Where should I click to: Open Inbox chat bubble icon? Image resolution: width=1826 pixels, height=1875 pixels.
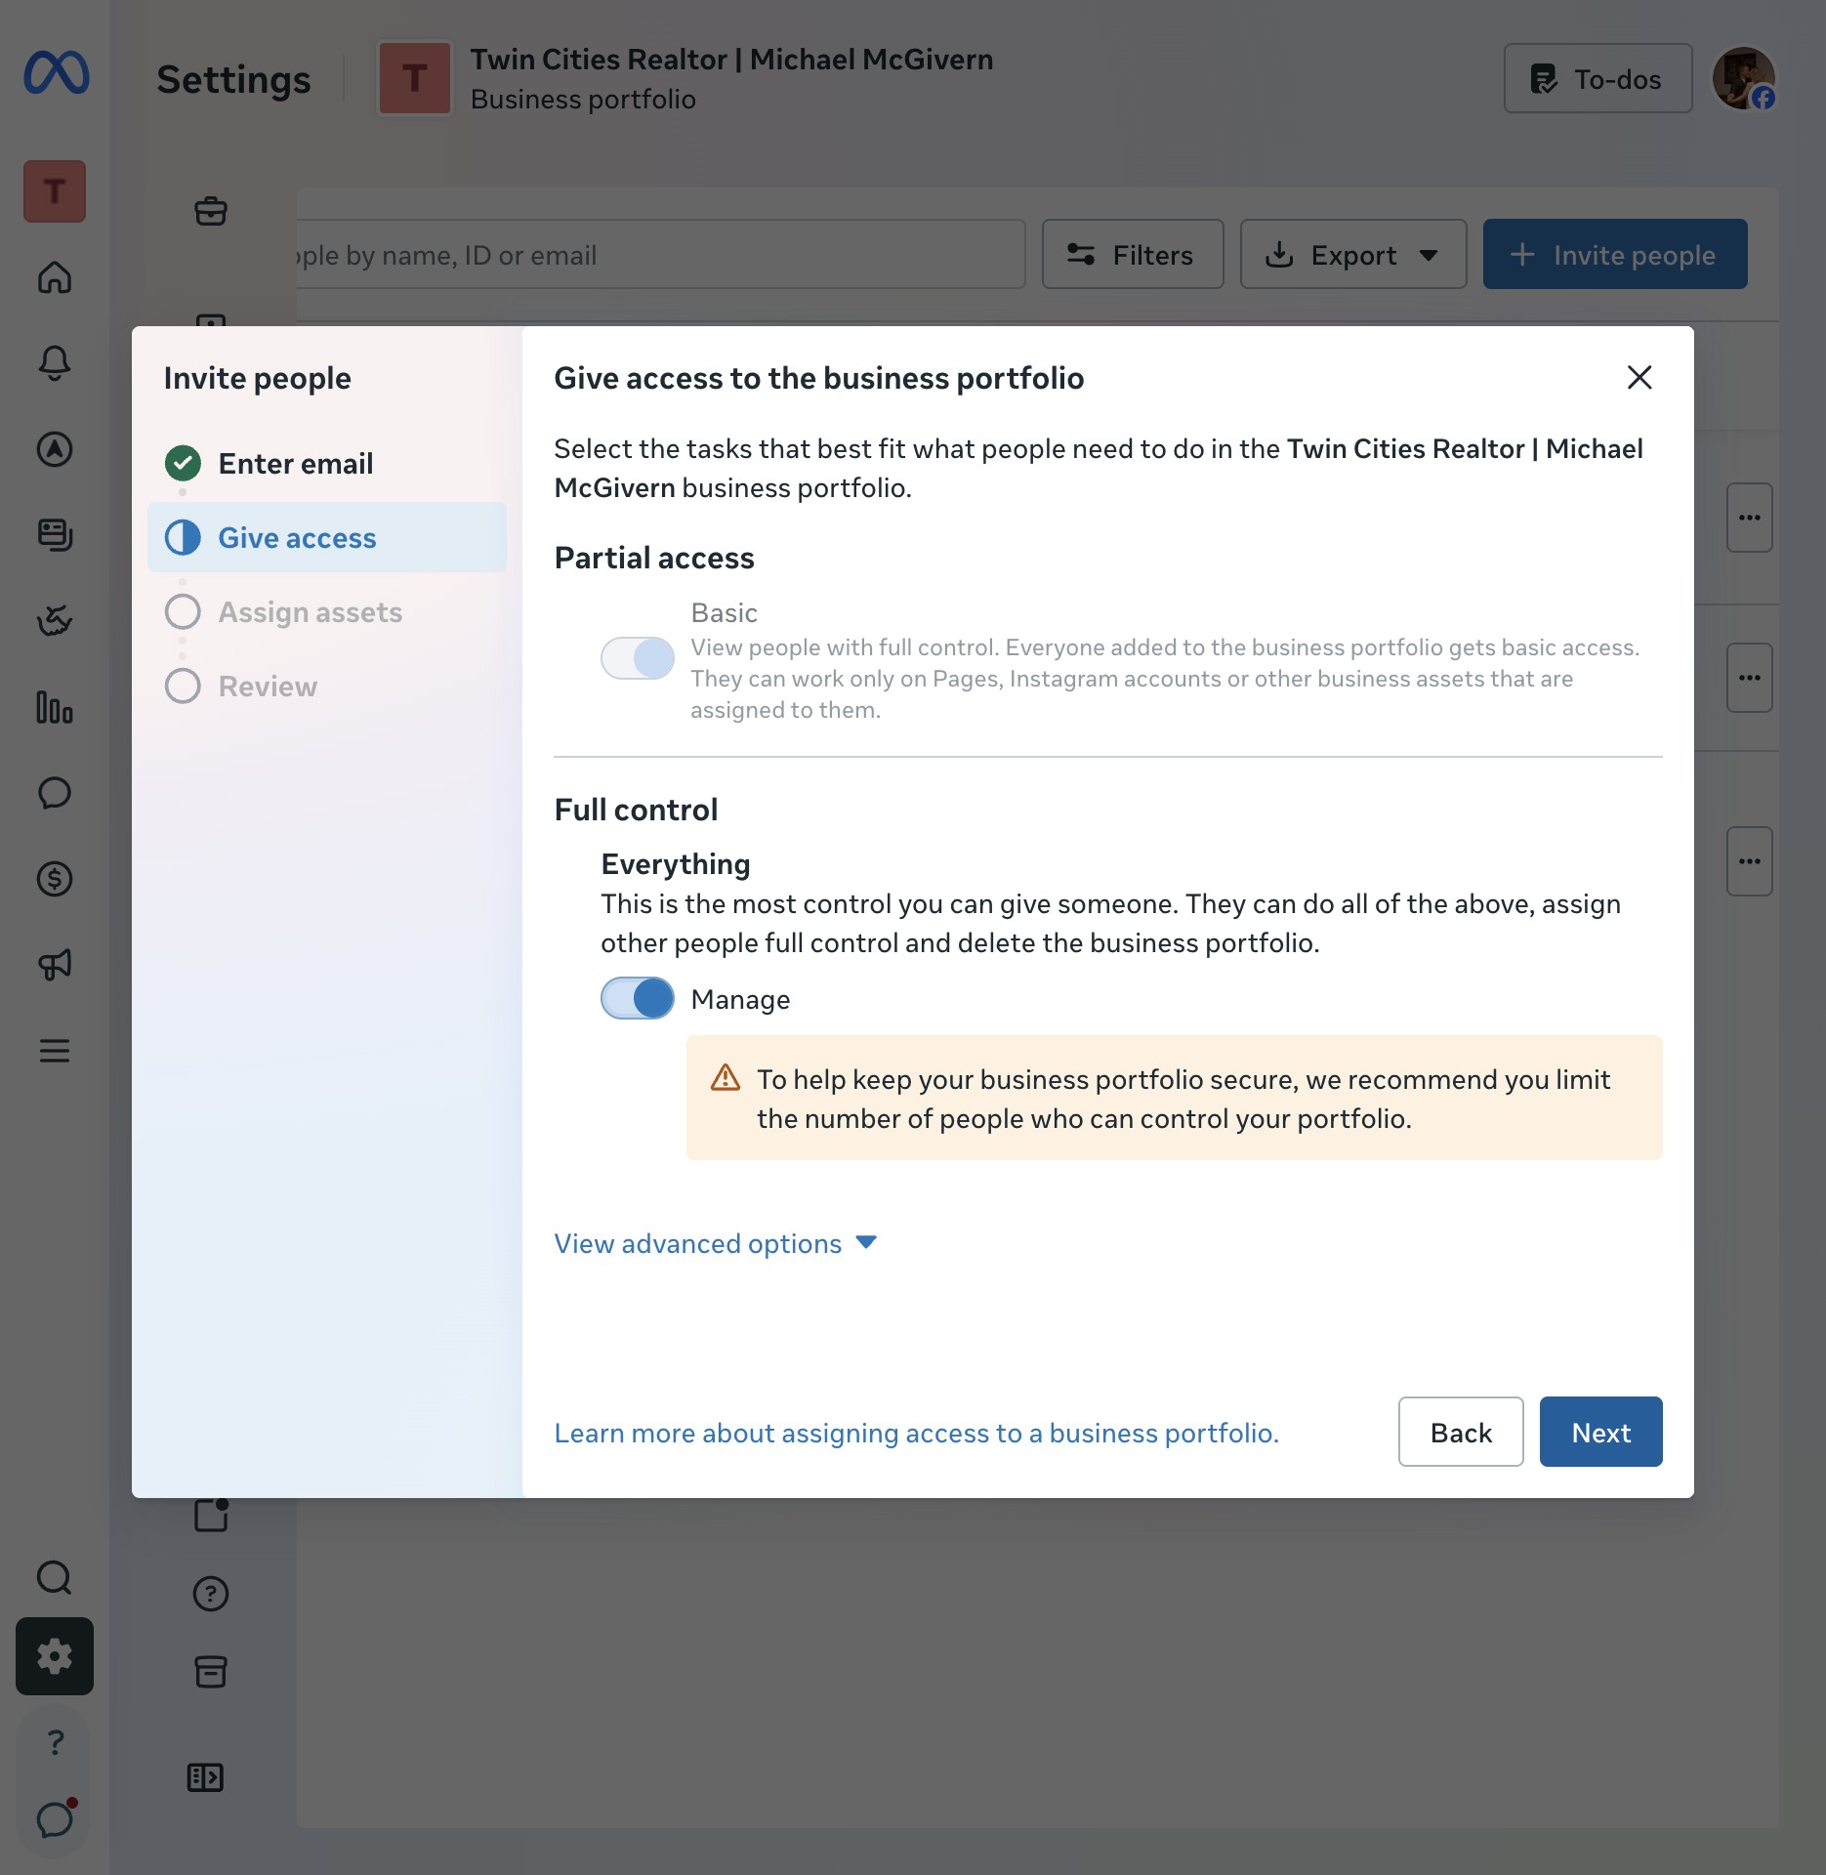pos(55,793)
